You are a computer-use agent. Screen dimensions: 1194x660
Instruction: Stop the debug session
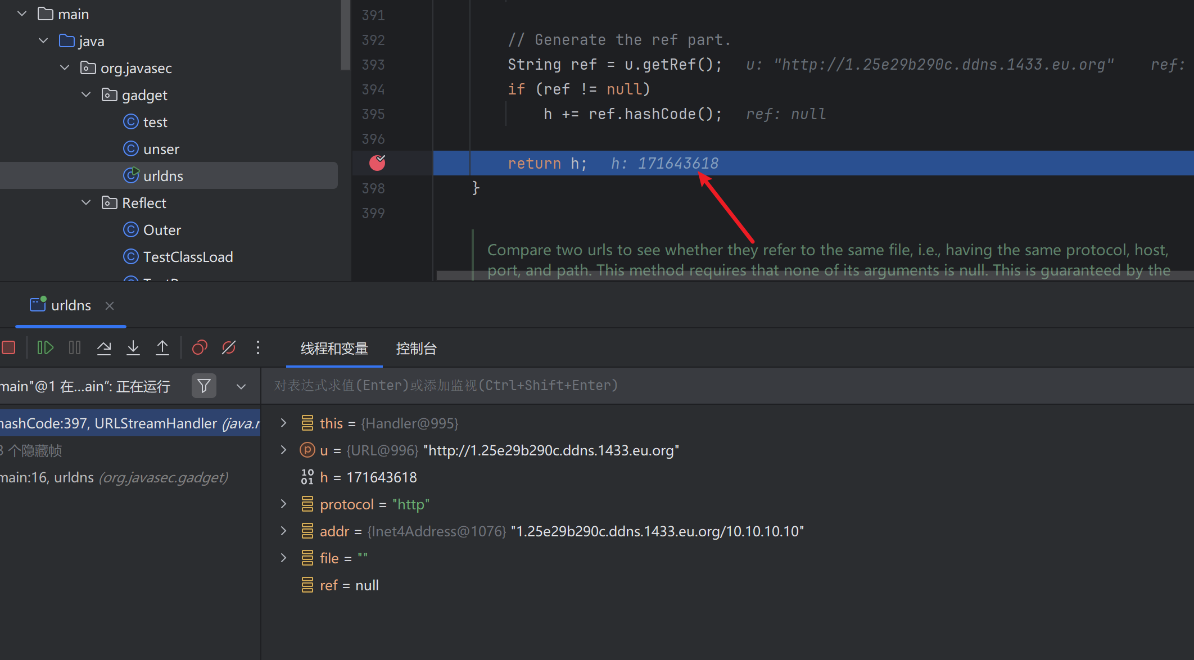pos(9,348)
